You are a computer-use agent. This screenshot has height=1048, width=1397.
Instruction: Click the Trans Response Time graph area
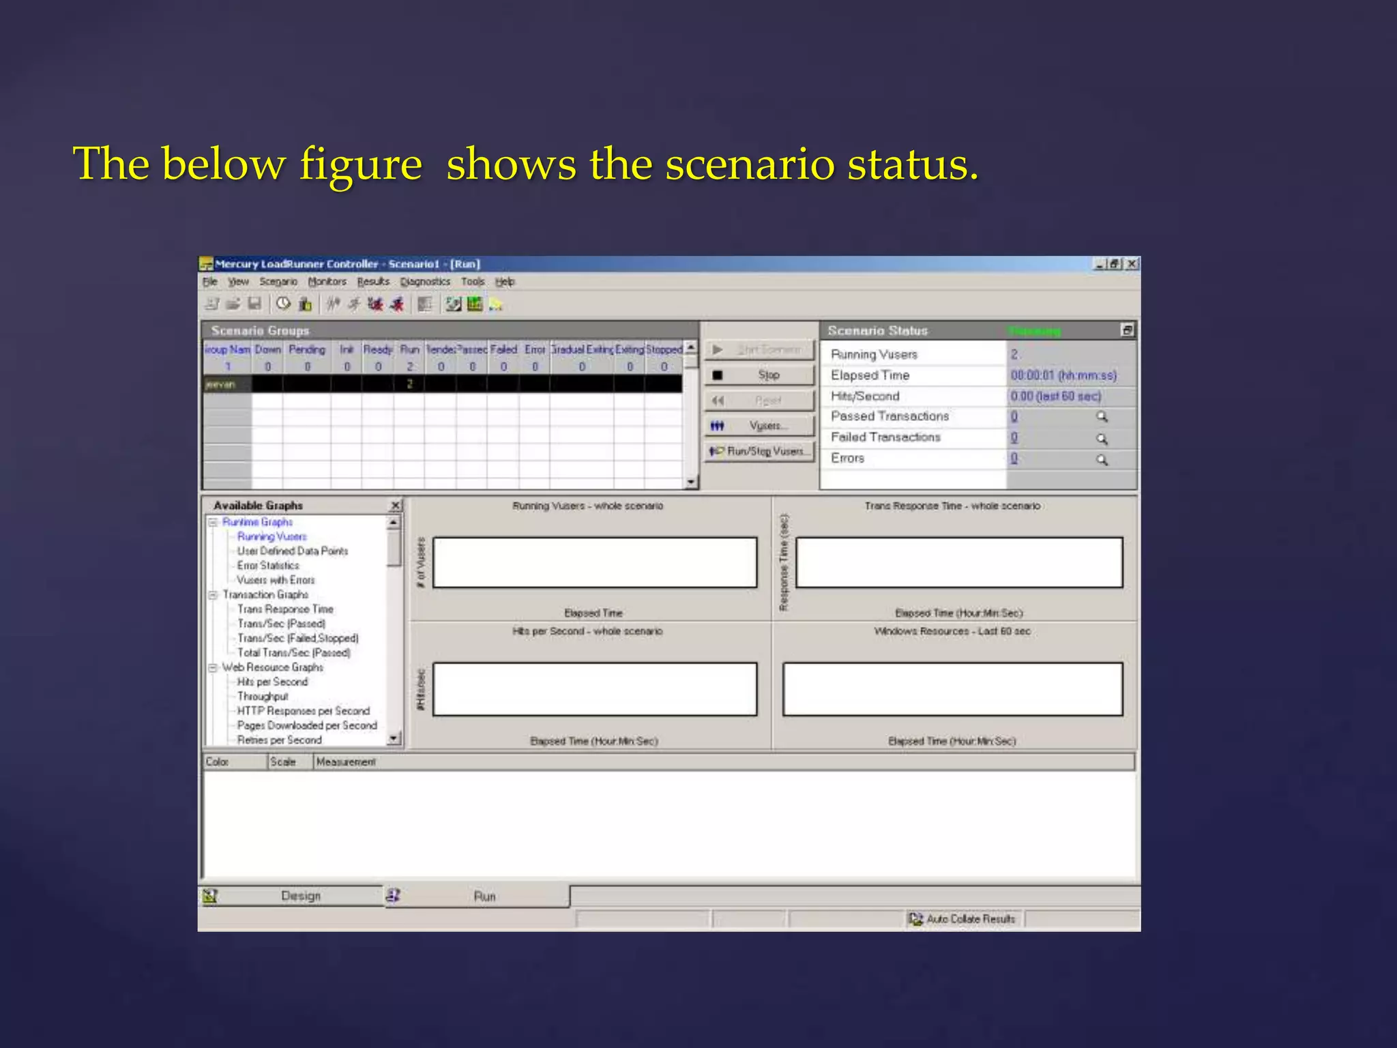pos(959,562)
